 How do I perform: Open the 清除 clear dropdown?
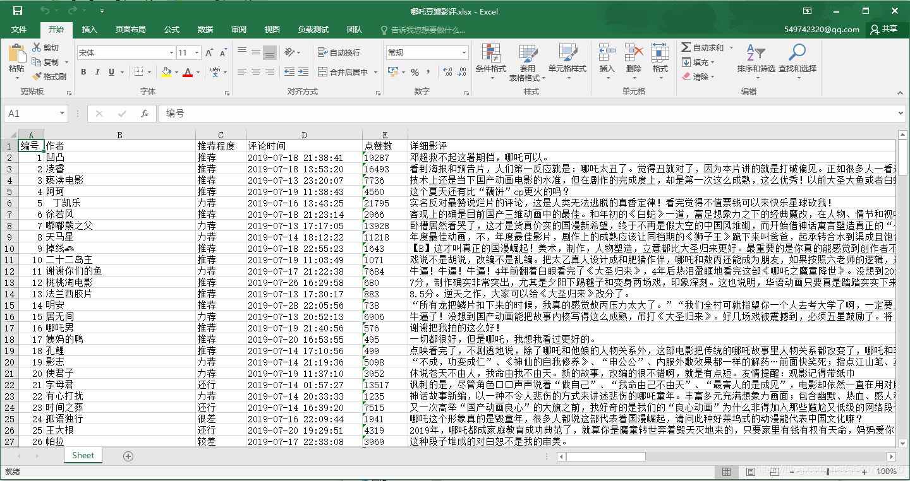click(x=698, y=76)
